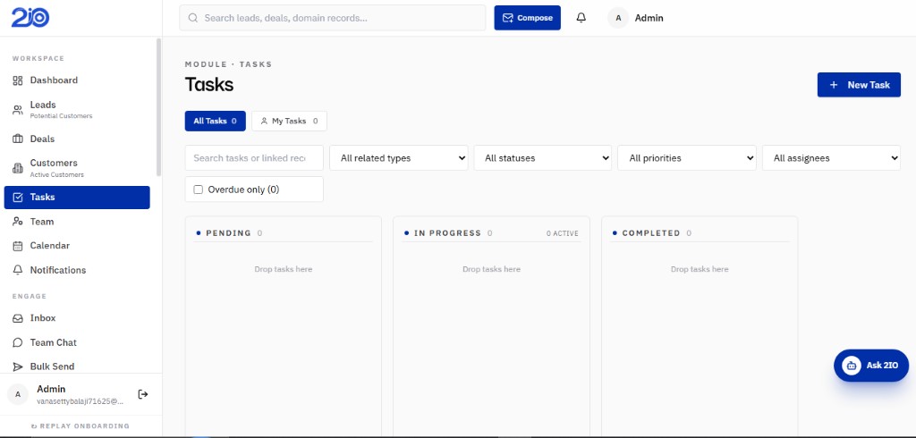Click the 2IO logo

(x=30, y=18)
